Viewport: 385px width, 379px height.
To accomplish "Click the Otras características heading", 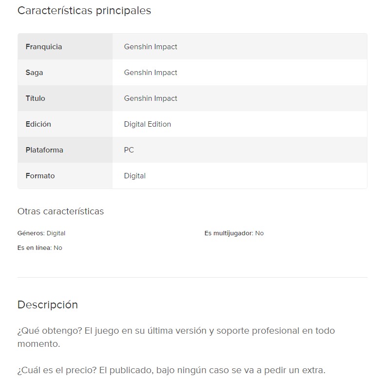I will pyautogui.click(x=60, y=211).
